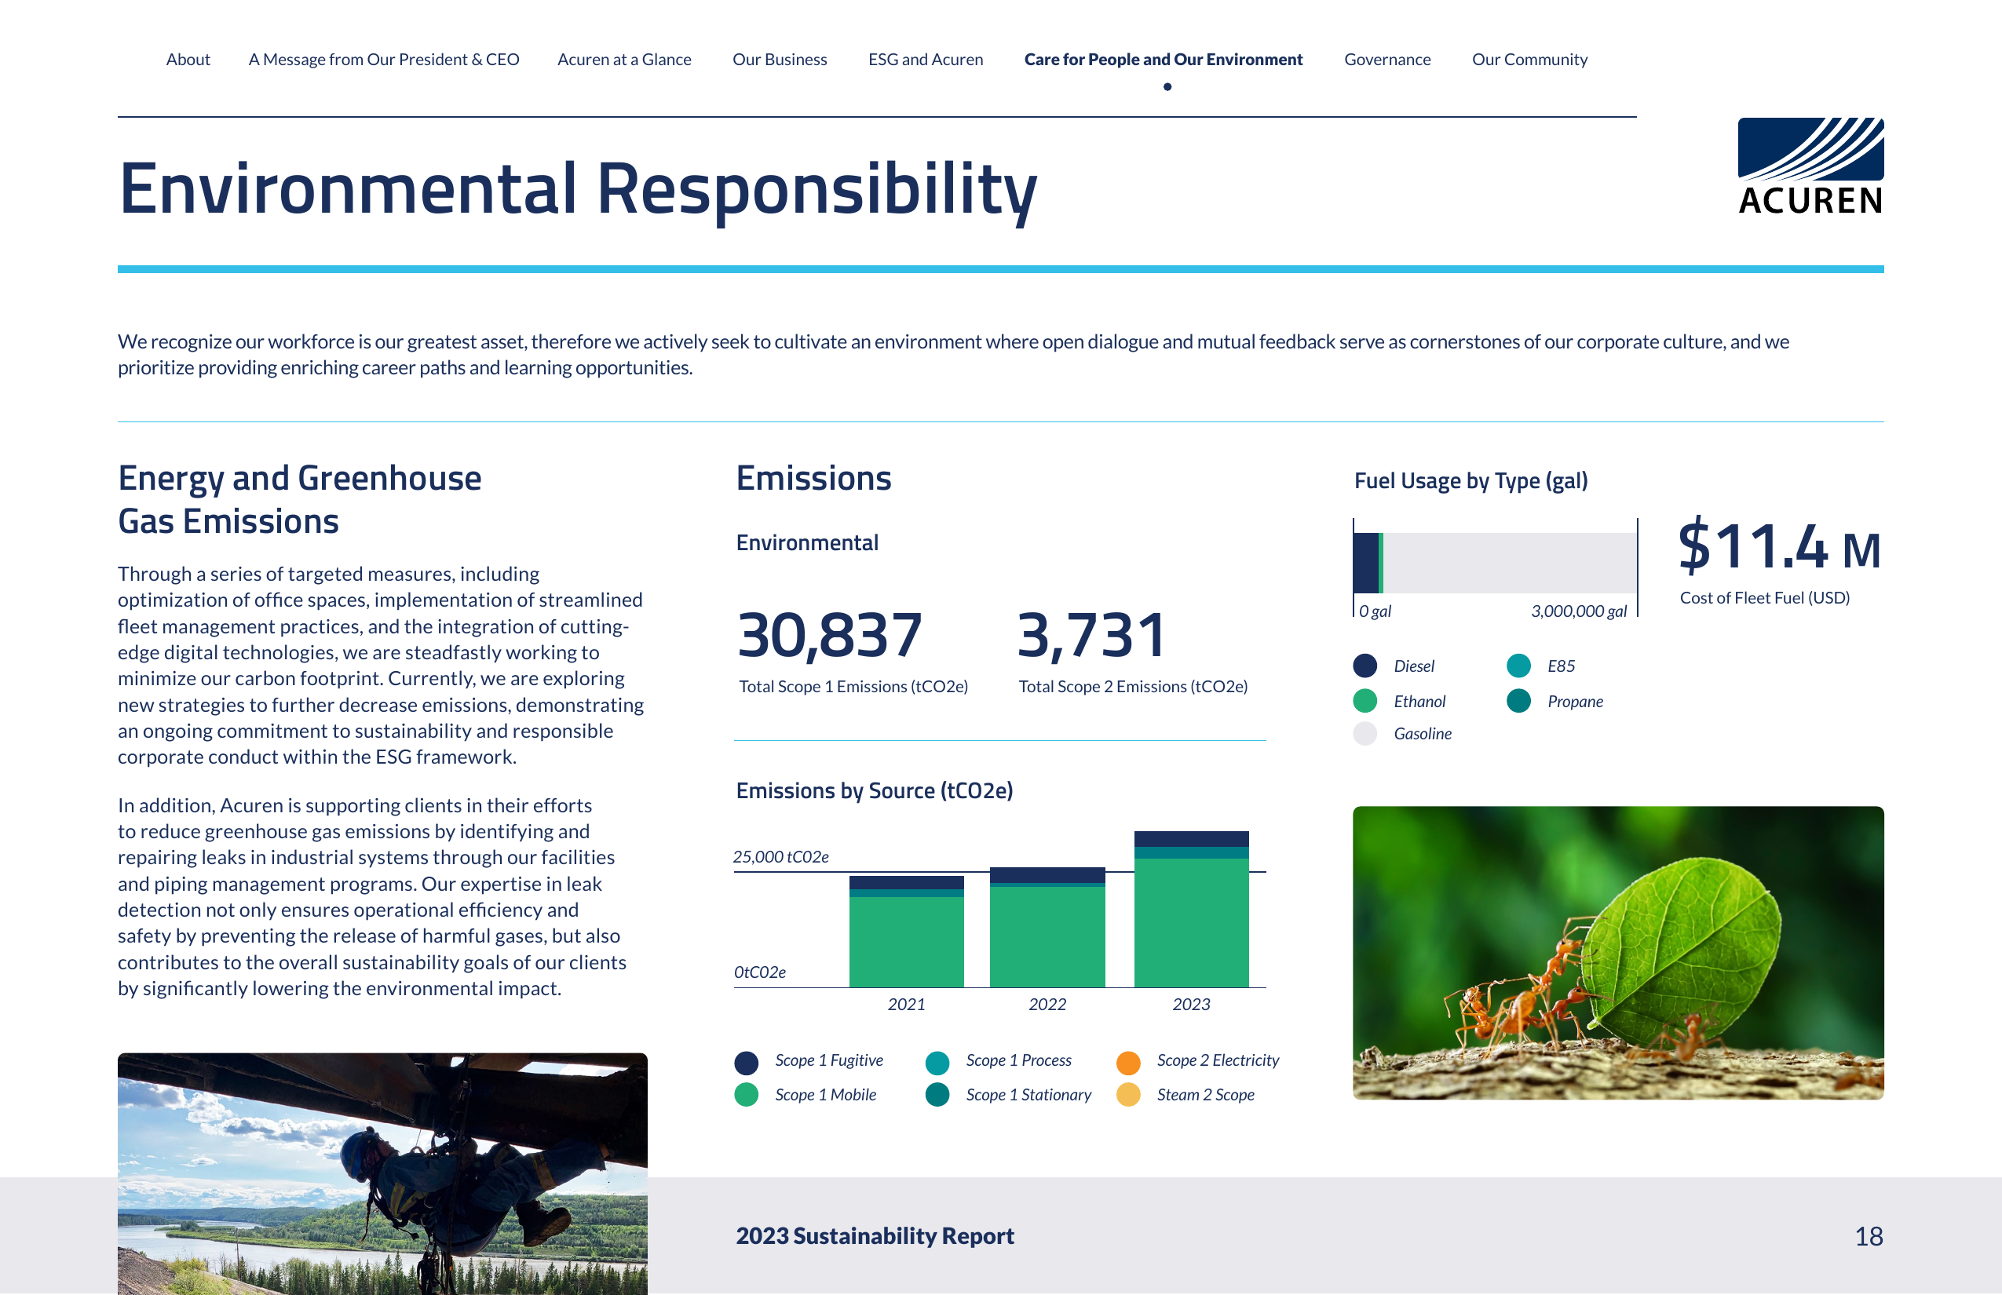This screenshot has height=1295, width=2002.
Task: Open Acuren at a Glance section
Action: (624, 60)
